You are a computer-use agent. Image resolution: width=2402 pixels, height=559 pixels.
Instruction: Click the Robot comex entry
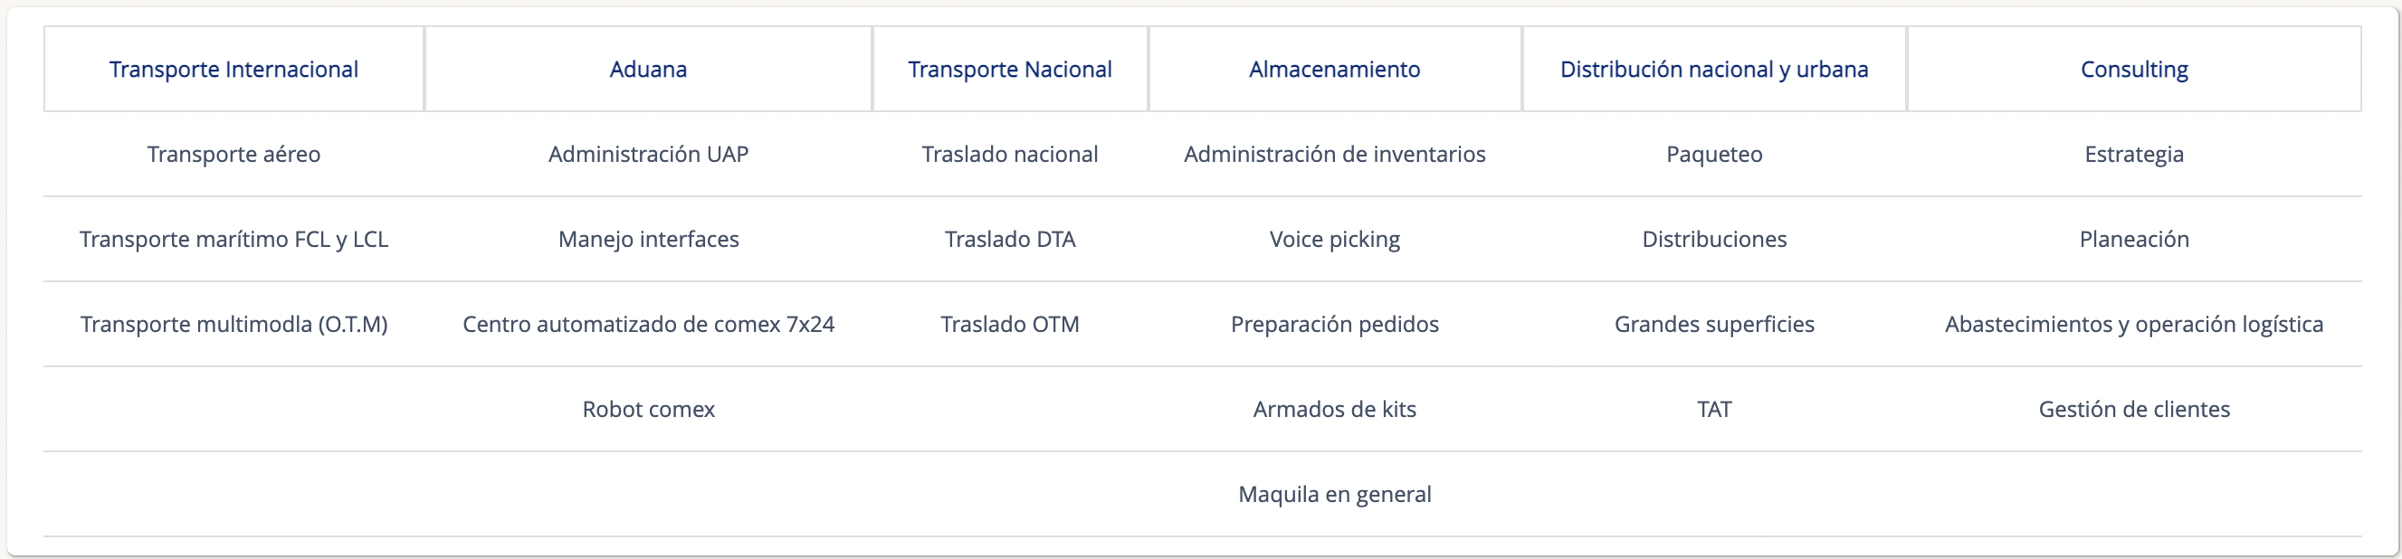[x=648, y=409]
